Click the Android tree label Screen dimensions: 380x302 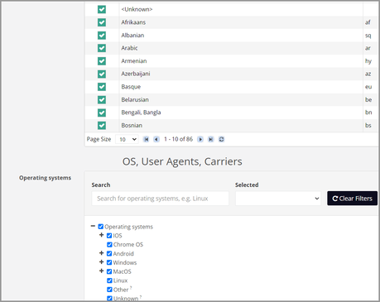[x=123, y=253]
